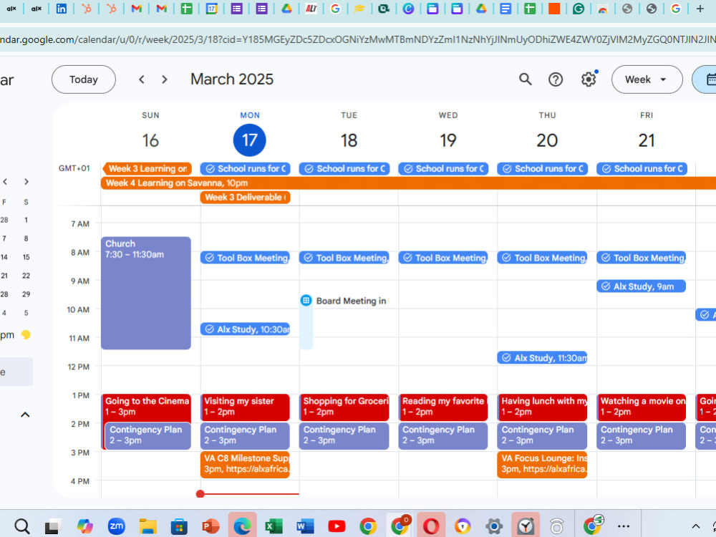The height and width of the screenshot is (537, 716).
Task: Open School runs task on Monday
Action: [x=245, y=168]
